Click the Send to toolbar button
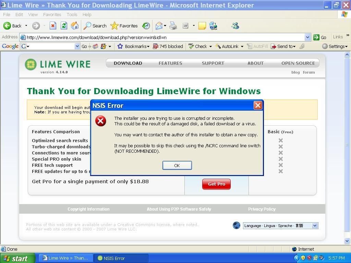 click(x=283, y=46)
